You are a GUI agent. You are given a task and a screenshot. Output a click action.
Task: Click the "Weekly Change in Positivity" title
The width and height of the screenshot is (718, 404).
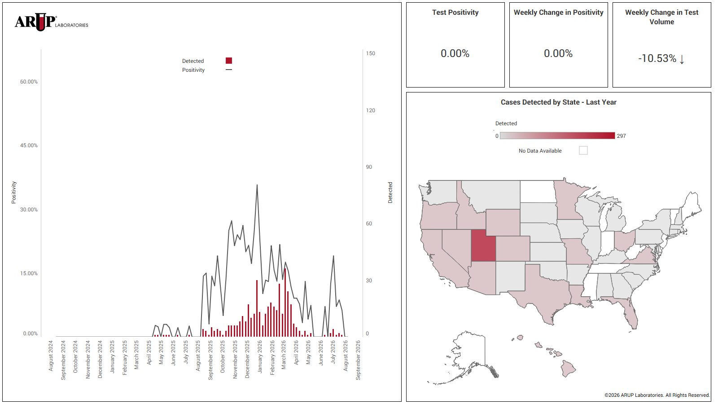(x=559, y=13)
